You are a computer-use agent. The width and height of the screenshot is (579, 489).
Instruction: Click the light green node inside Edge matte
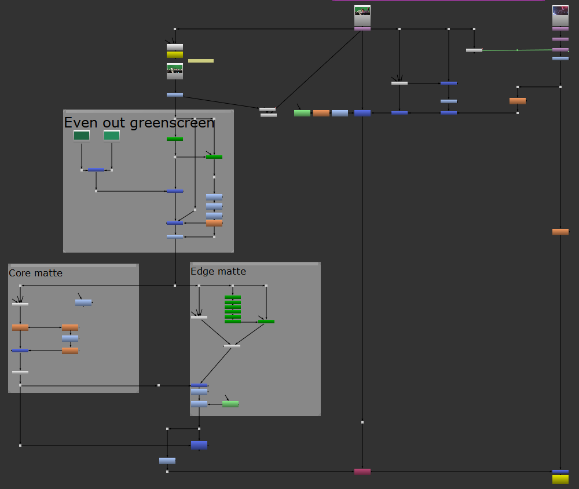230,404
